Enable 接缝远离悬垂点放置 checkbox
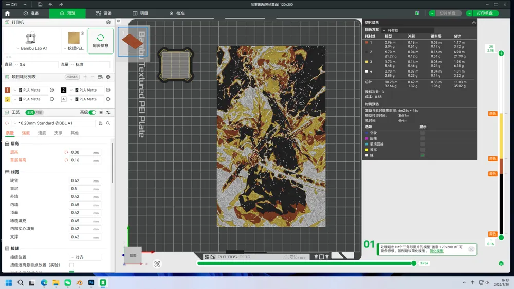This screenshot has width=514, height=289. [x=71, y=265]
